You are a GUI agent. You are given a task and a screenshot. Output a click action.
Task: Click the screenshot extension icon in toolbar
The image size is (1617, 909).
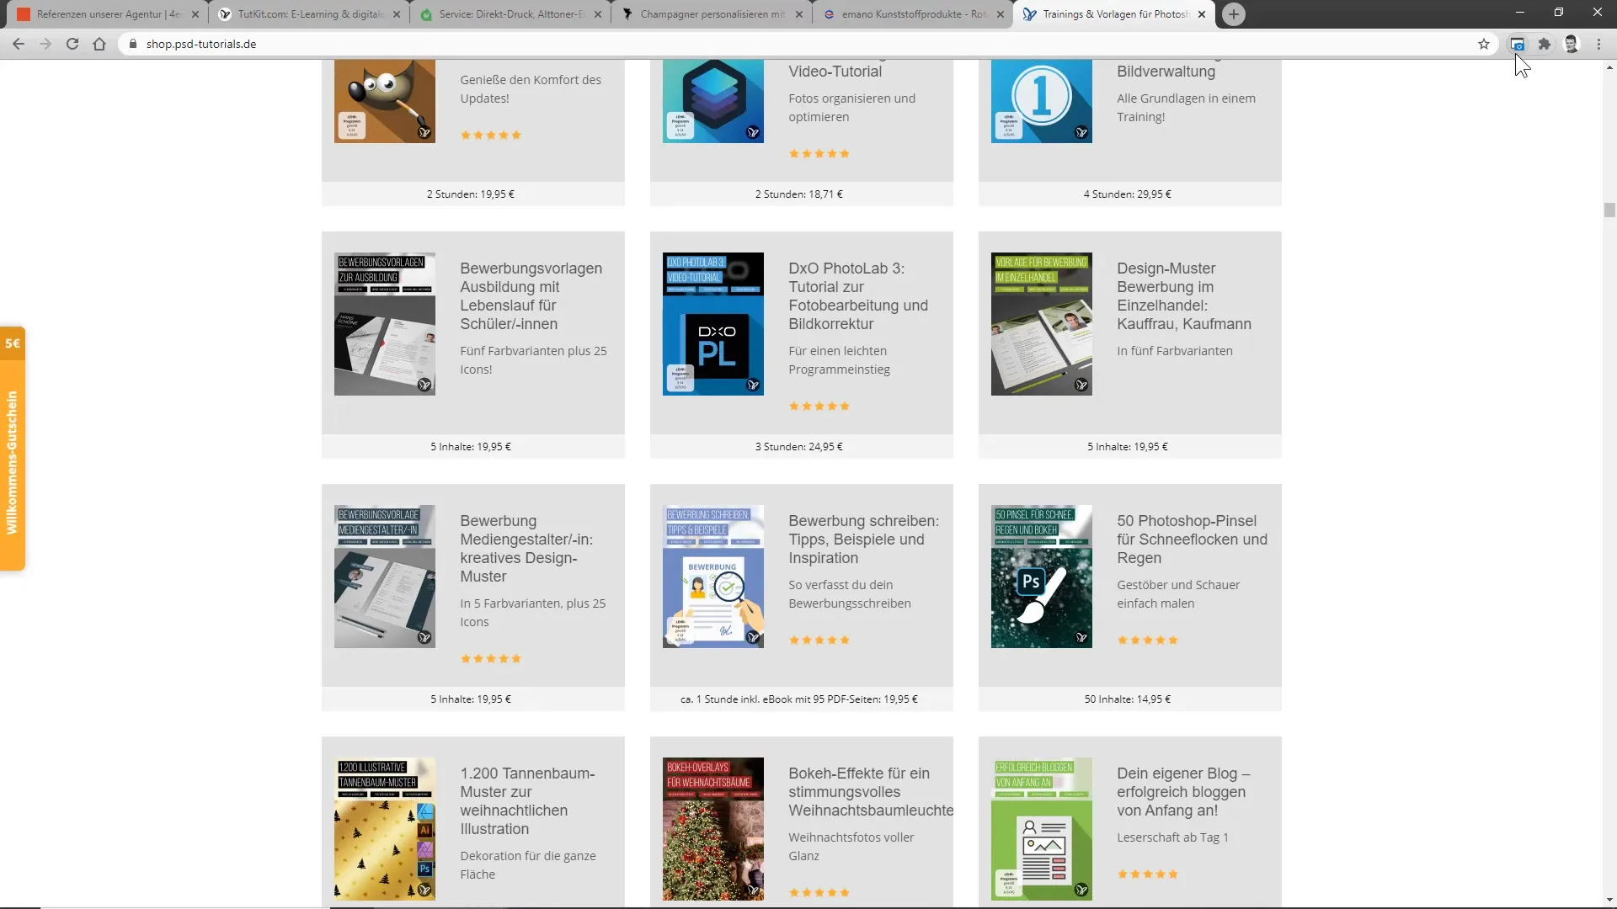point(1518,44)
